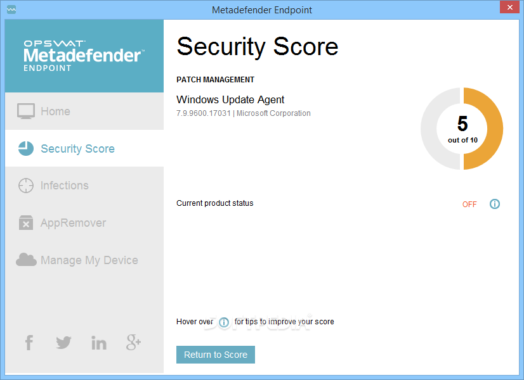The image size is (524, 380).
Task: Click the OFF product status label
Action: coord(469,205)
